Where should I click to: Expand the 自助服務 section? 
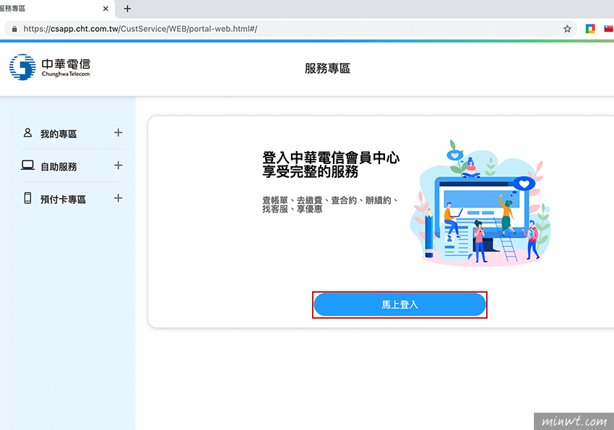118,165
